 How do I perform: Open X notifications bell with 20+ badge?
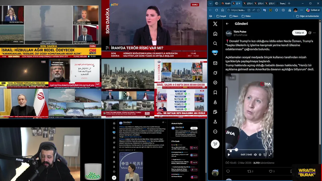click(215, 53)
